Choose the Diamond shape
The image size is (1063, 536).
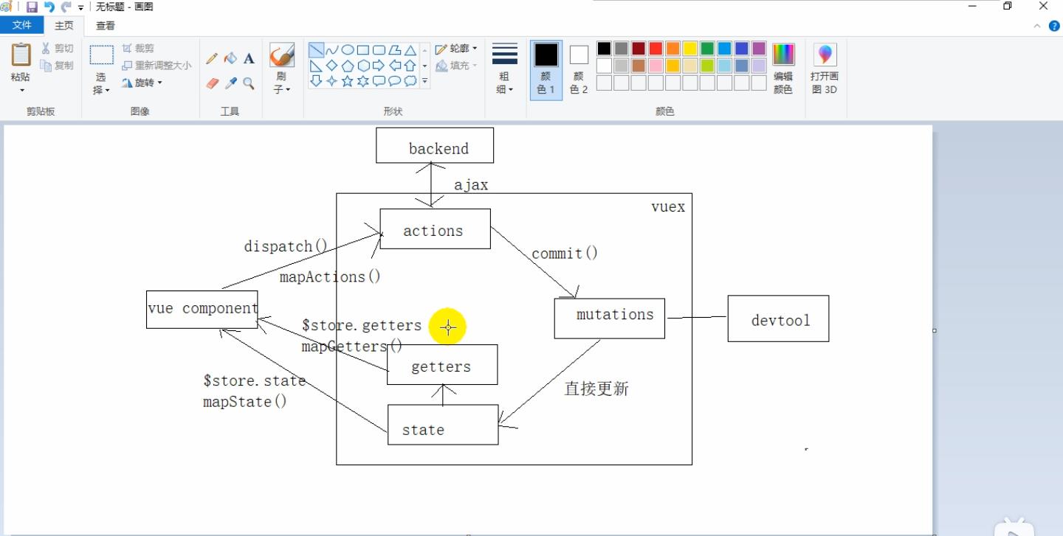[x=332, y=66]
